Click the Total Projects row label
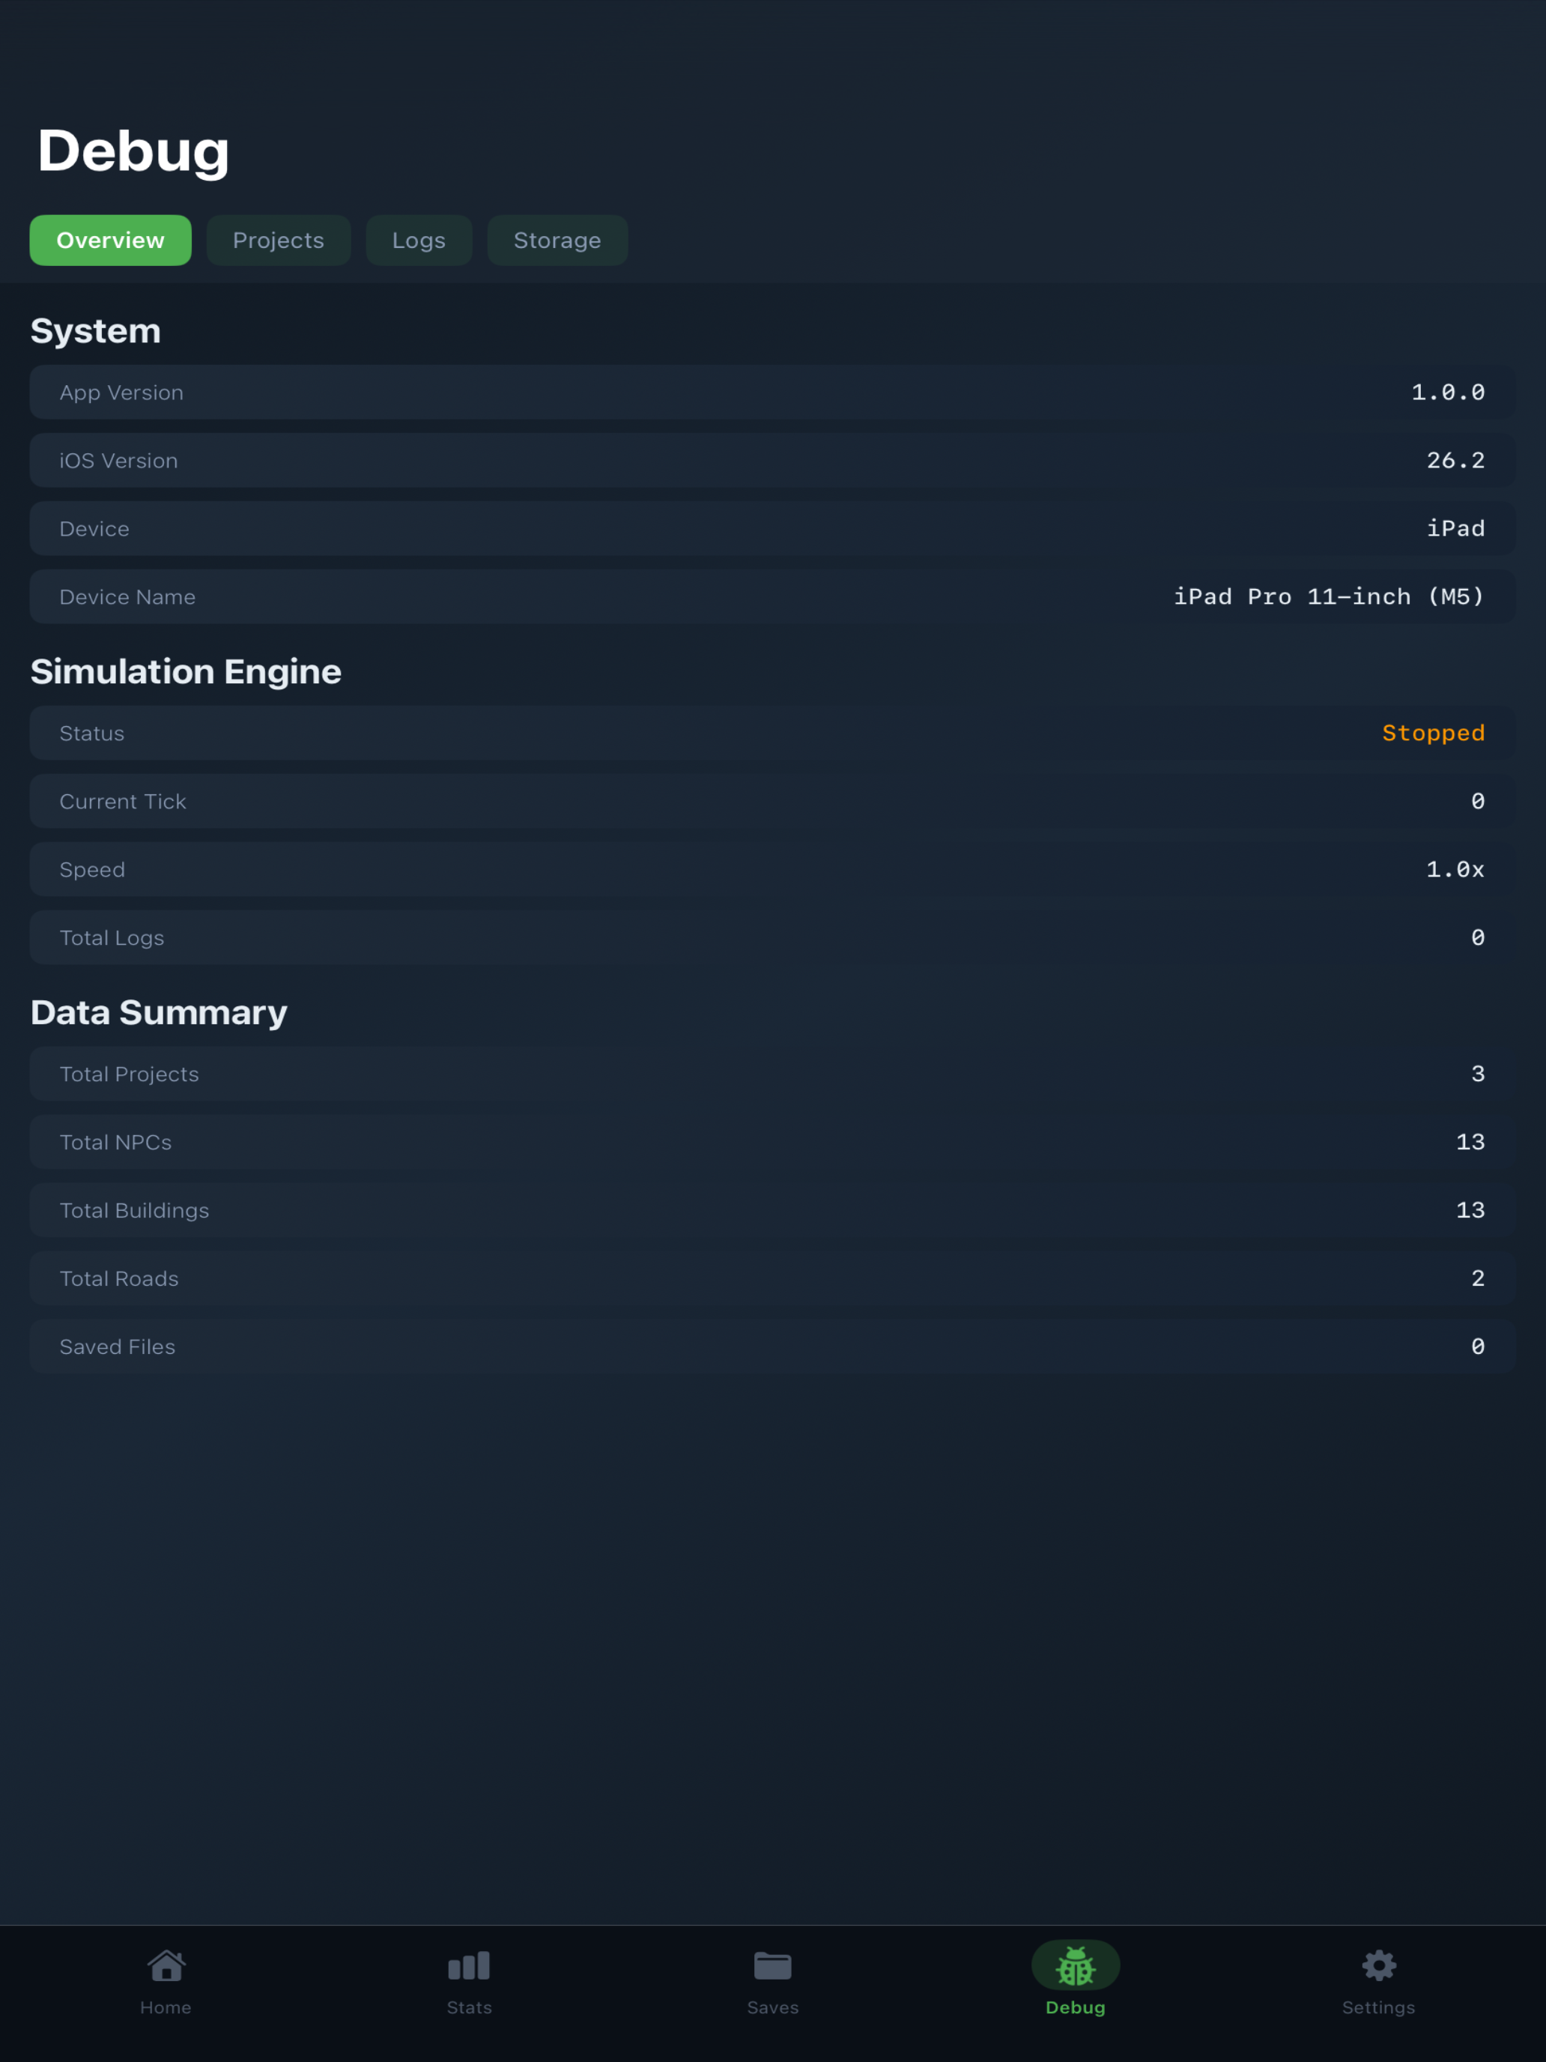Viewport: 1546px width, 2062px height. pos(130,1074)
